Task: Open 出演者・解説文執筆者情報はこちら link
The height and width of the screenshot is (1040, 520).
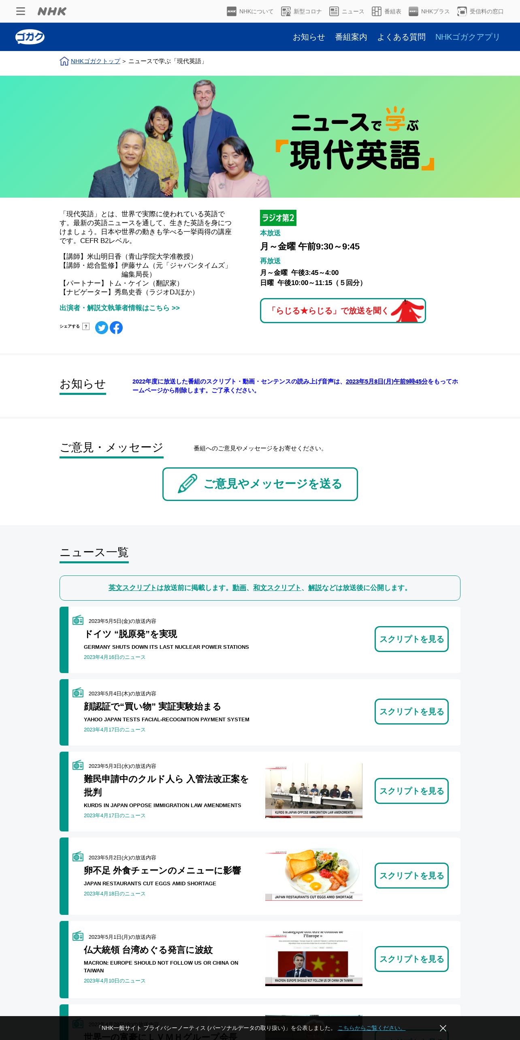Action: (x=120, y=308)
